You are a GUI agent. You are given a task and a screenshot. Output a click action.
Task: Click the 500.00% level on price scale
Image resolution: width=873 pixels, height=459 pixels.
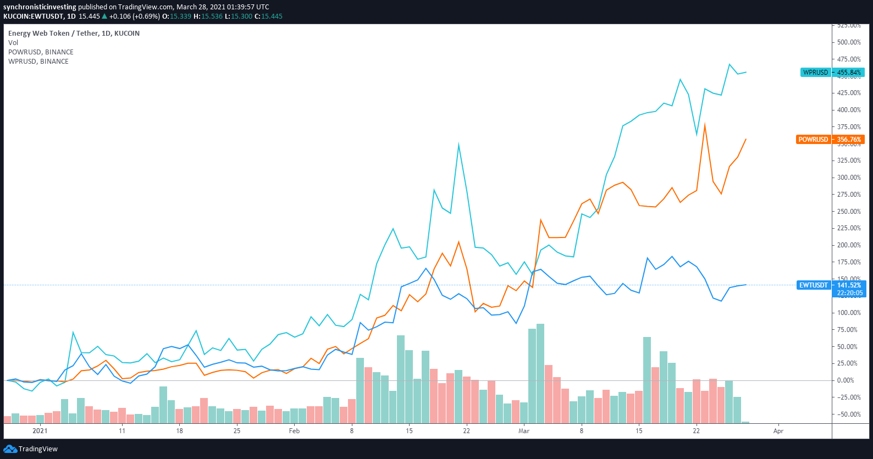point(849,42)
